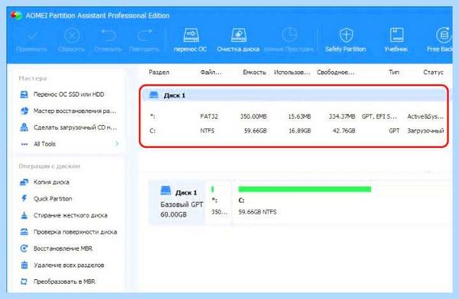Select Копия диска operation
The width and height of the screenshot is (459, 299).
coord(44,182)
